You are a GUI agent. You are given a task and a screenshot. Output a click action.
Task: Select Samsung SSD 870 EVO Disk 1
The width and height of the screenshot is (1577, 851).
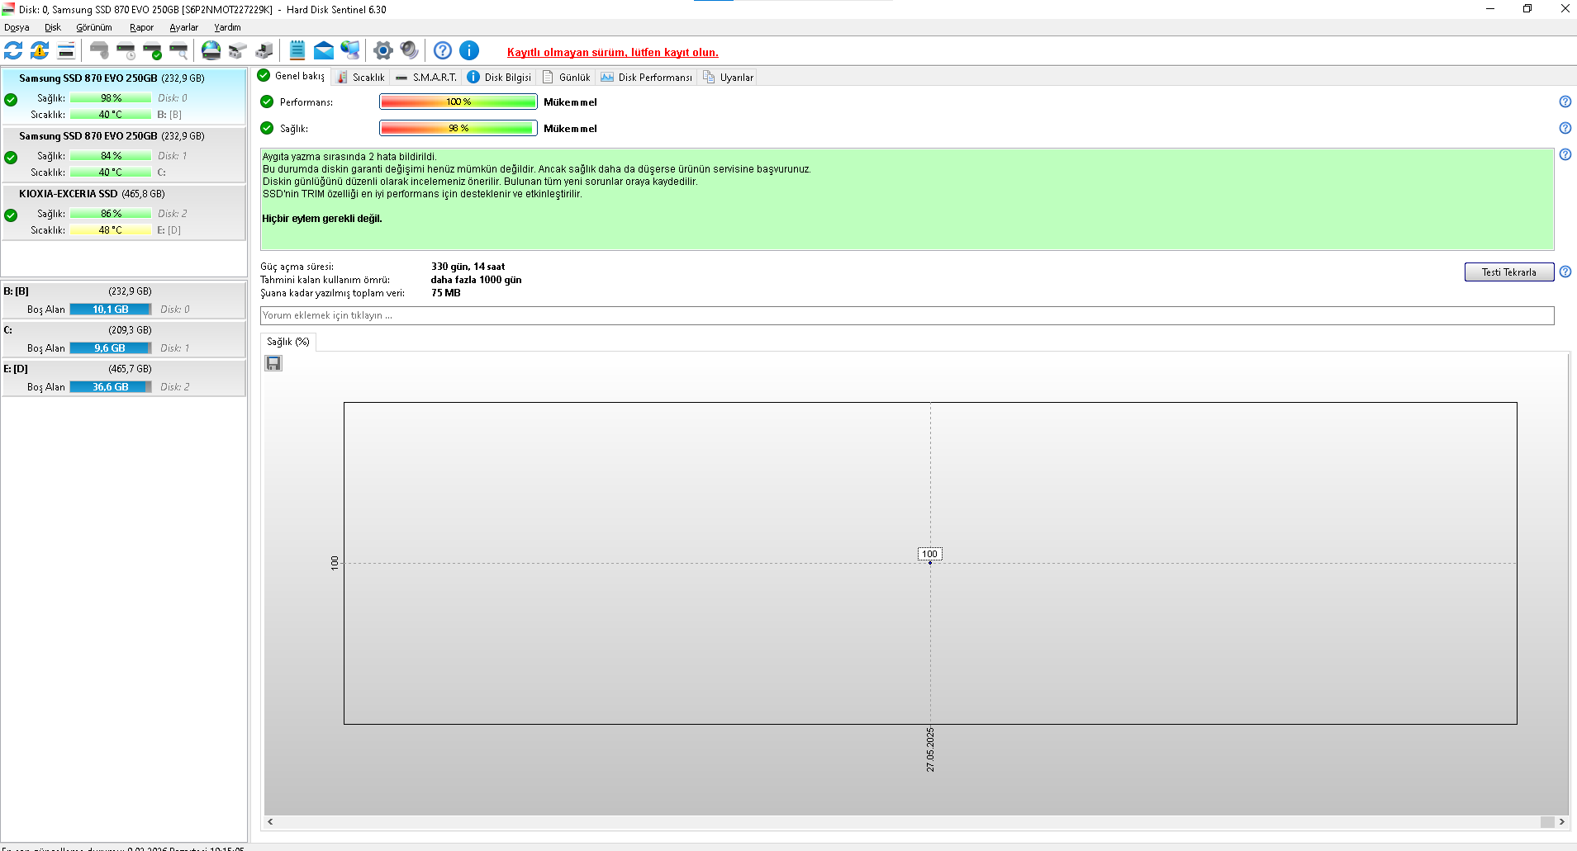[124, 154]
